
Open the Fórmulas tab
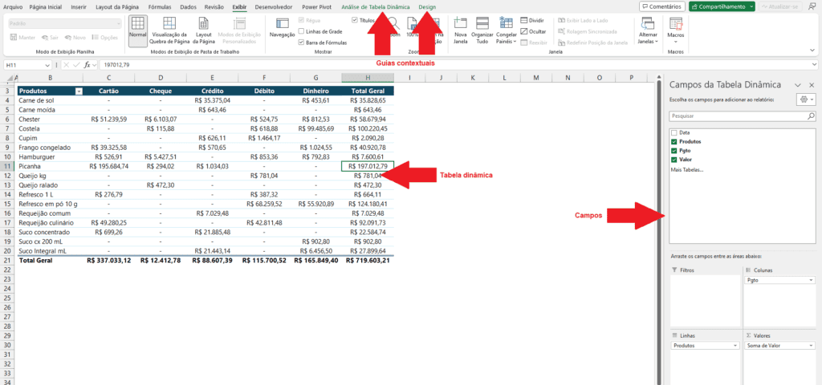click(160, 6)
